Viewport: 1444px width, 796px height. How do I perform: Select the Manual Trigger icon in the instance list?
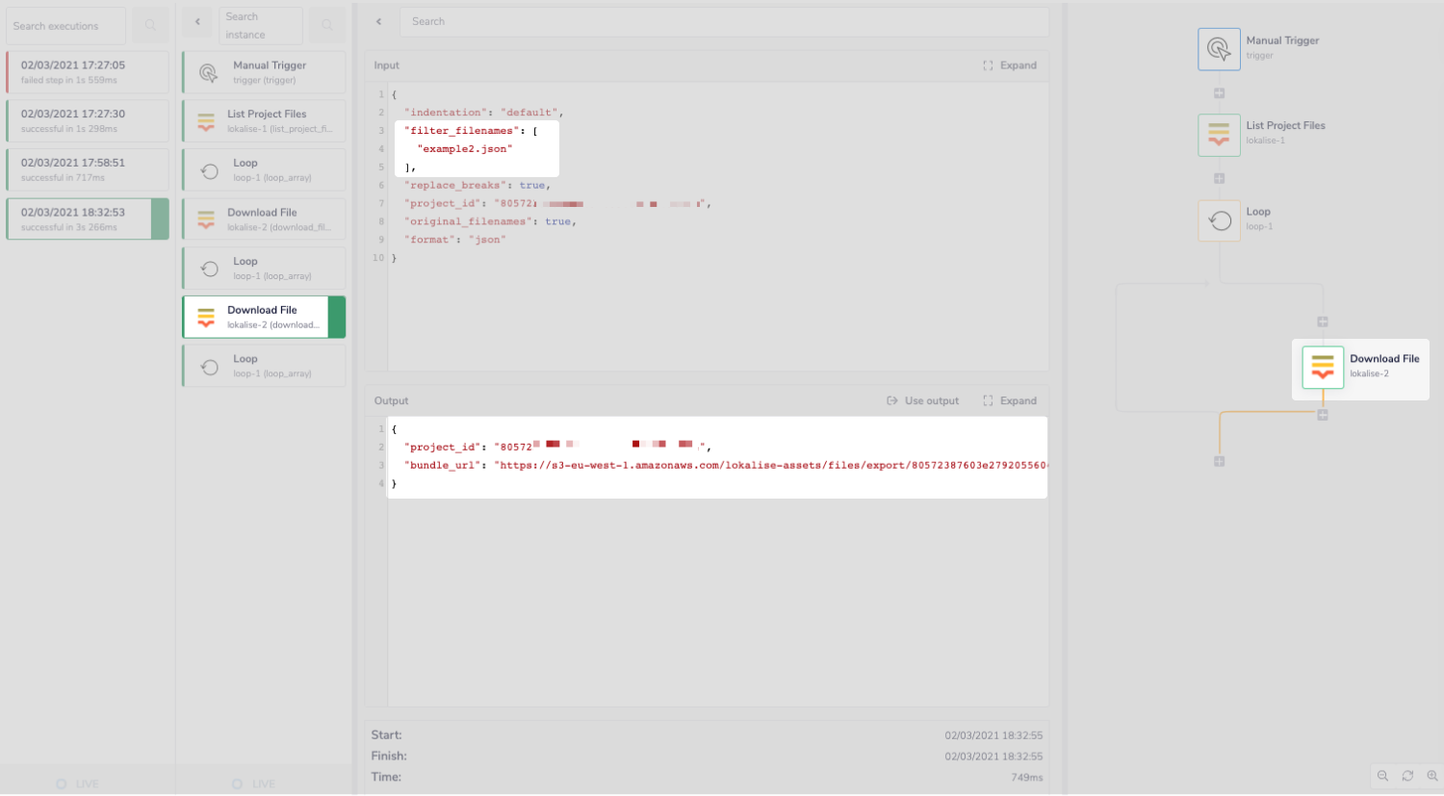click(x=206, y=71)
